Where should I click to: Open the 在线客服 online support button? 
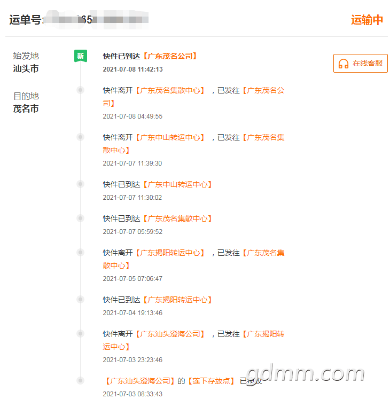[361, 64]
